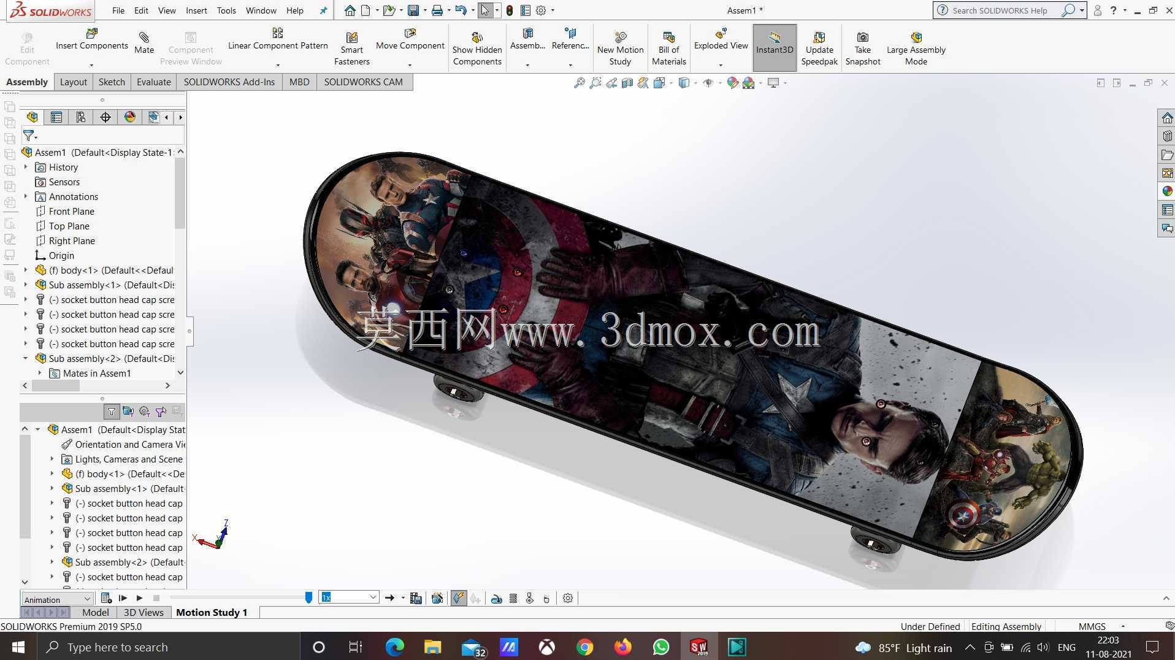Click Save Animation icon in motion toolbar
Image resolution: width=1175 pixels, height=660 pixels.
pyautogui.click(x=416, y=598)
